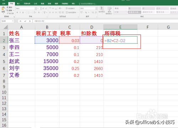Open the Name Box dropdown showing SUM
The width and height of the screenshot is (178, 128).
point(13,21)
